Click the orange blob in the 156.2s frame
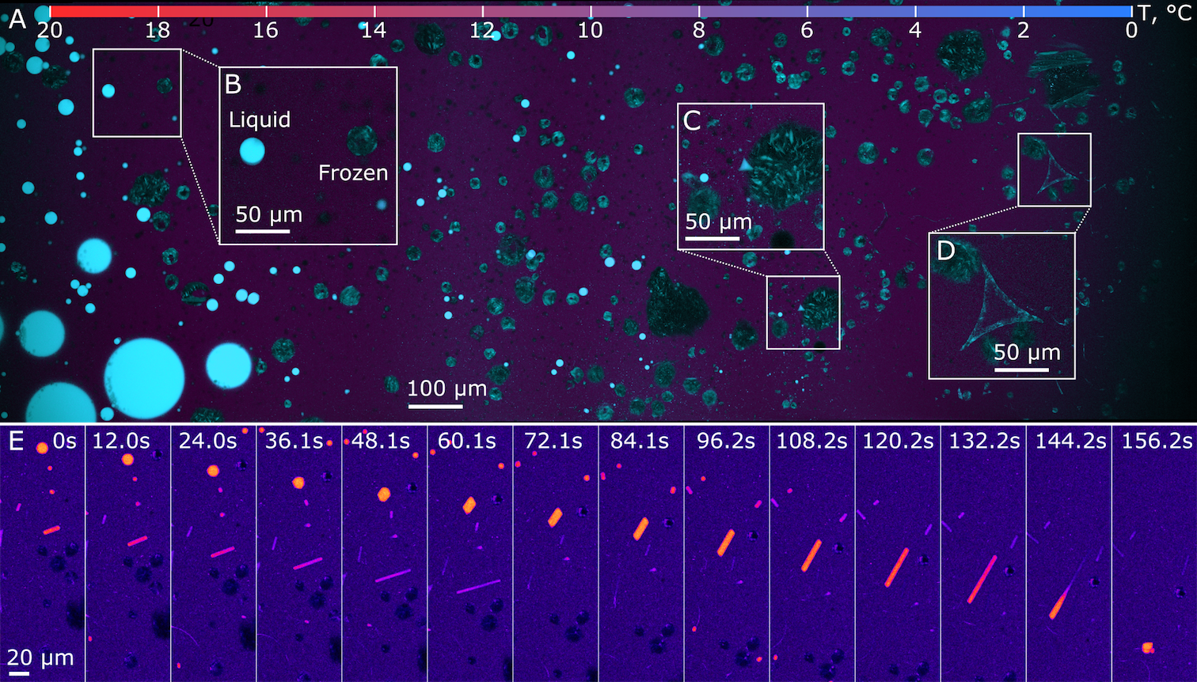The height and width of the screenshot is (682, 1197). (1147, 648)
